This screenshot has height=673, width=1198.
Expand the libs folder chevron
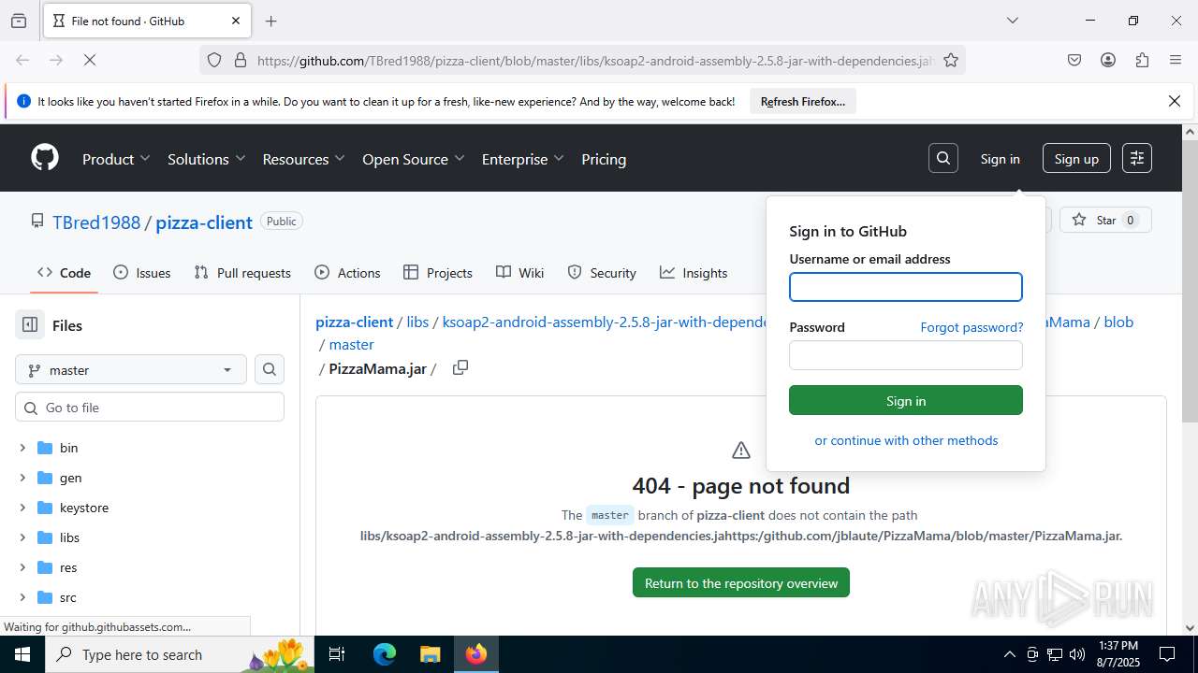[x=22, y=537]
